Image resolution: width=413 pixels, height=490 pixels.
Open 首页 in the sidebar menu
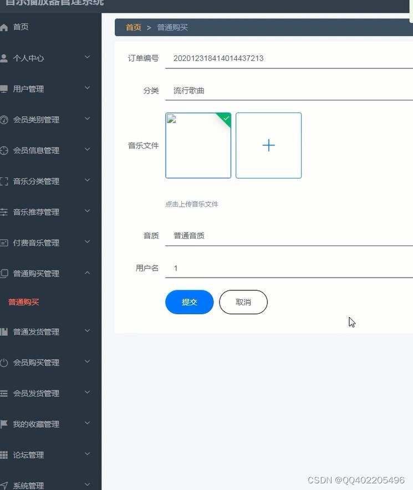point(21,27)
